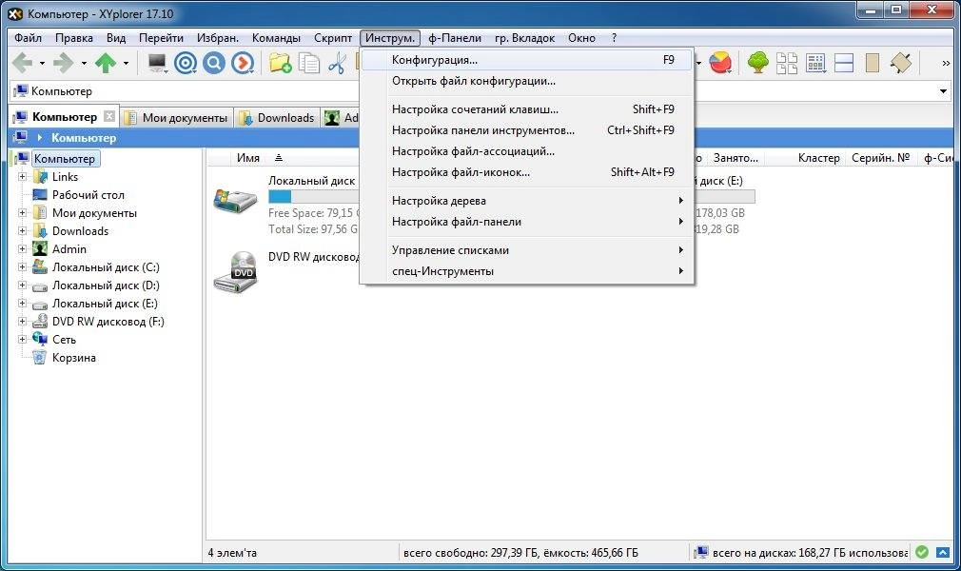Go up one level with green up arrow

(x=106, y=63)
